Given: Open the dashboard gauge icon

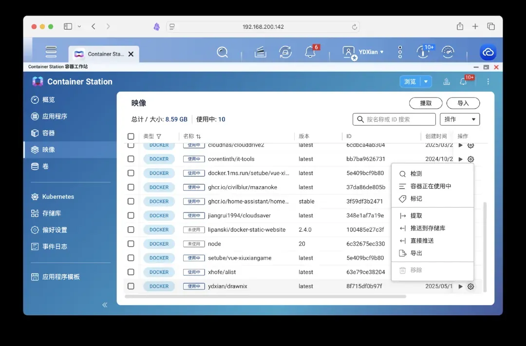Looking at the screenshot, I should click(447, 52).
